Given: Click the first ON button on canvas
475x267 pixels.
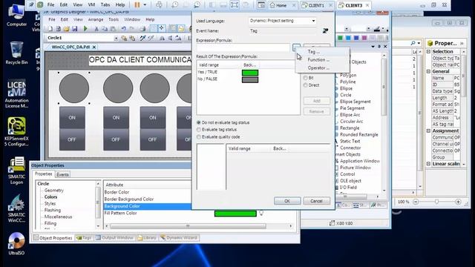Looking at the screenshot, I should [x=72, y=117].
